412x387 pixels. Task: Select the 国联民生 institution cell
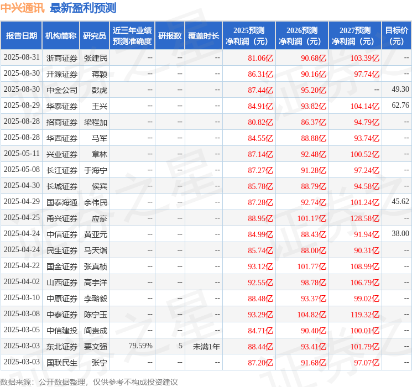click(x=62, y=363)
